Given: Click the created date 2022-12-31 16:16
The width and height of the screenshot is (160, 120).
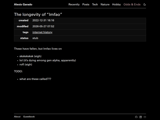Looking at the screenshot, I should click(43, 20).
